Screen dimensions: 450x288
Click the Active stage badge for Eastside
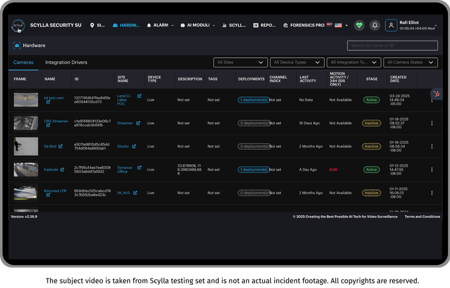[371, 170]
